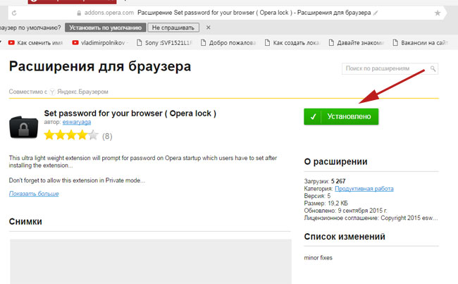Expand description with 'Показать больше'
Viewport: 458px width, 284px height.
(x=34, y=193)
